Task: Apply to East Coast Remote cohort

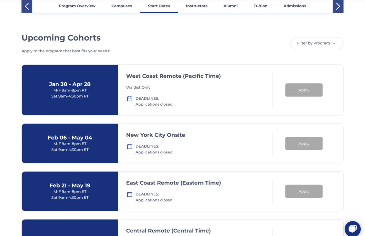Action: coord(304,192)
